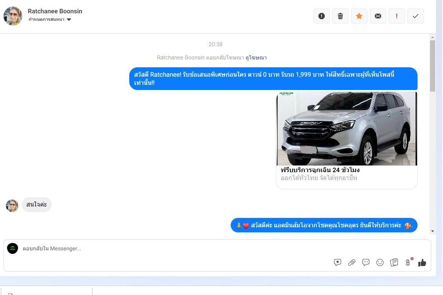Click the 'ออกได้ทั่วไทย จัดได้ทุกอาชีพ' ad subtitle
The width and height of the screenshot is (443, 295).
tap(319, 178)
